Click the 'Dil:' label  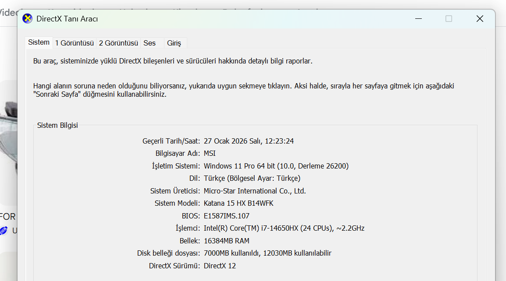pyautogui.click(x=195, y=179)
